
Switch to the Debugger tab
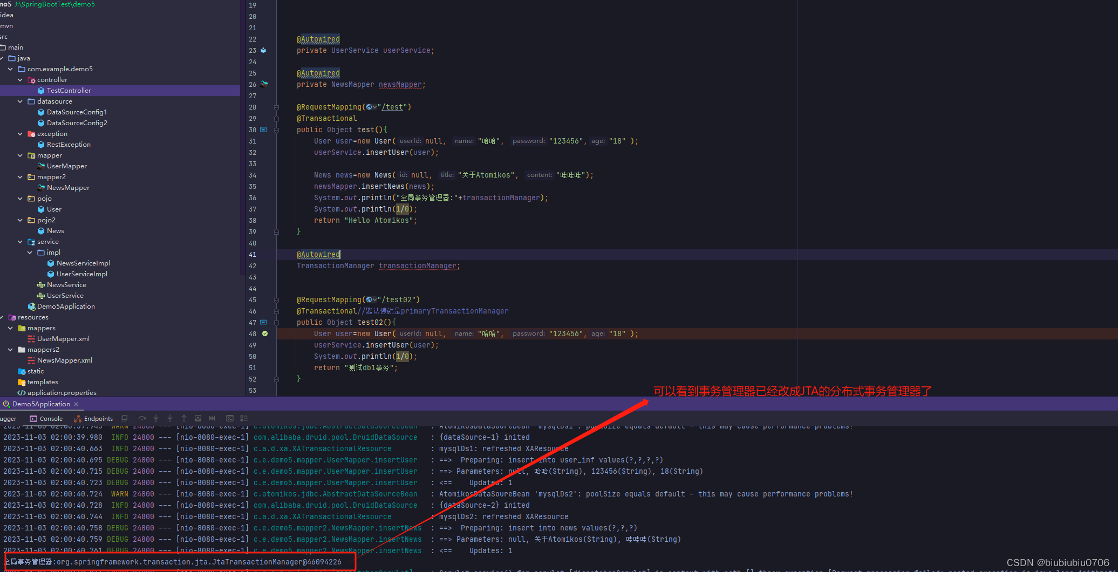(x=8, y=419)
